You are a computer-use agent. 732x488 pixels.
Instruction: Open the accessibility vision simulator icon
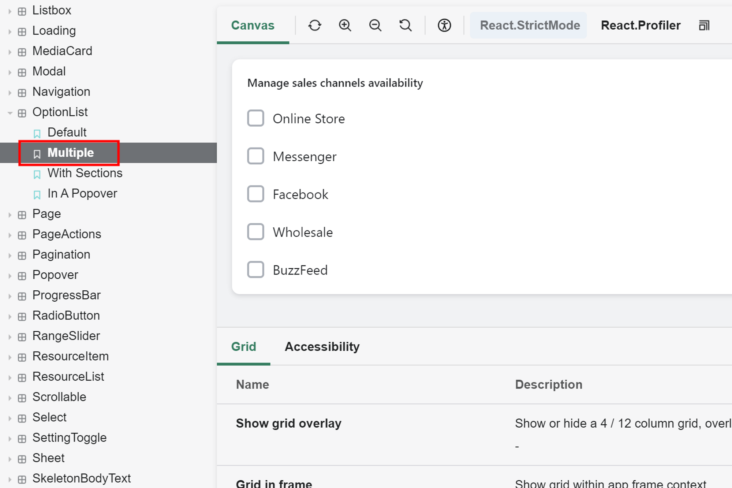click(x=444, y=25)
